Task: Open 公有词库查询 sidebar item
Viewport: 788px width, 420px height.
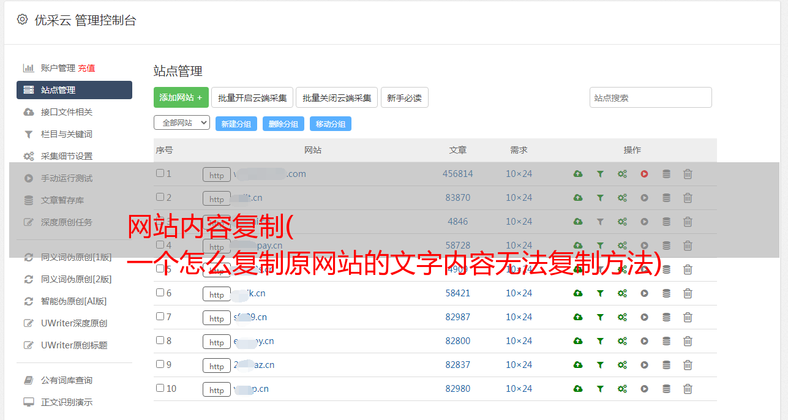Action: tap(67, 380)
